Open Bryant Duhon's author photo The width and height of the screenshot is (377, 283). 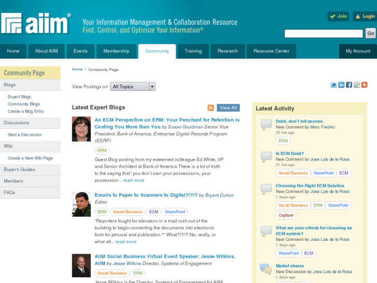(x=81, y=204)
